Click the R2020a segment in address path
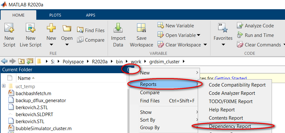 pos(100,62)
